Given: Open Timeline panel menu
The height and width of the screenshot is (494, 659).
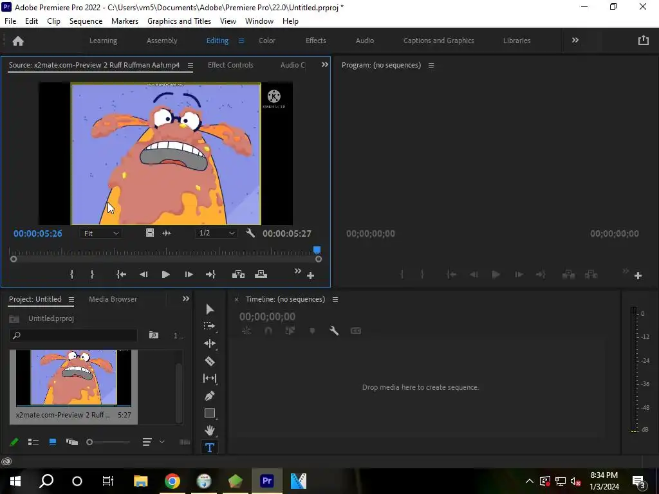Looking at the screenshot, I should 335,300.
